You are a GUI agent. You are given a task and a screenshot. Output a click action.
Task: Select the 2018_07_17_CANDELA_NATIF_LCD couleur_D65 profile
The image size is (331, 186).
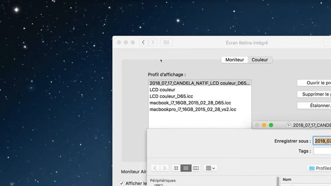[x=200, y=83]
